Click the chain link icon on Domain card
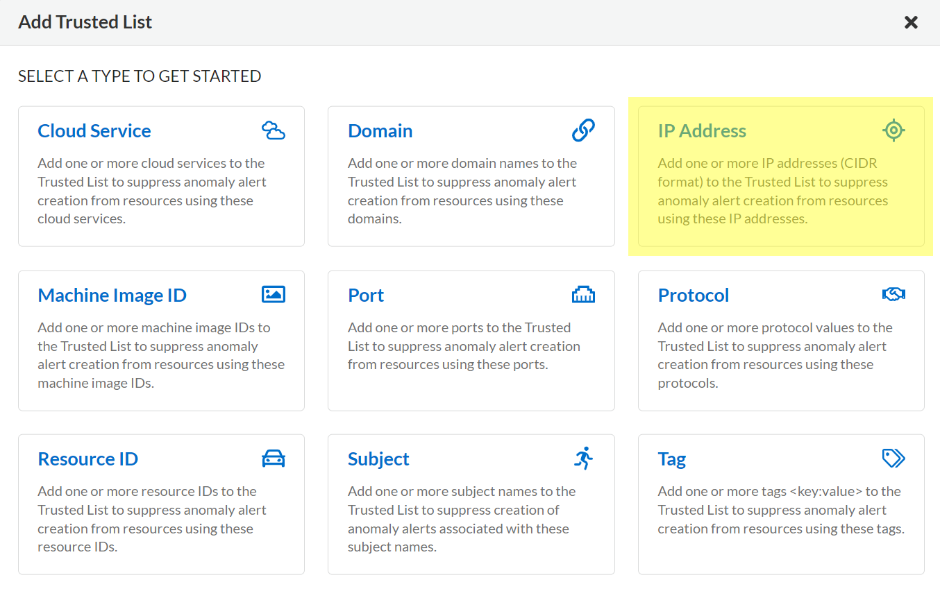 point(583,130)
